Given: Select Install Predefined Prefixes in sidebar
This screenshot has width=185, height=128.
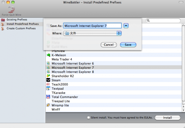Looking at the screenshot, I should pos(22,24).
